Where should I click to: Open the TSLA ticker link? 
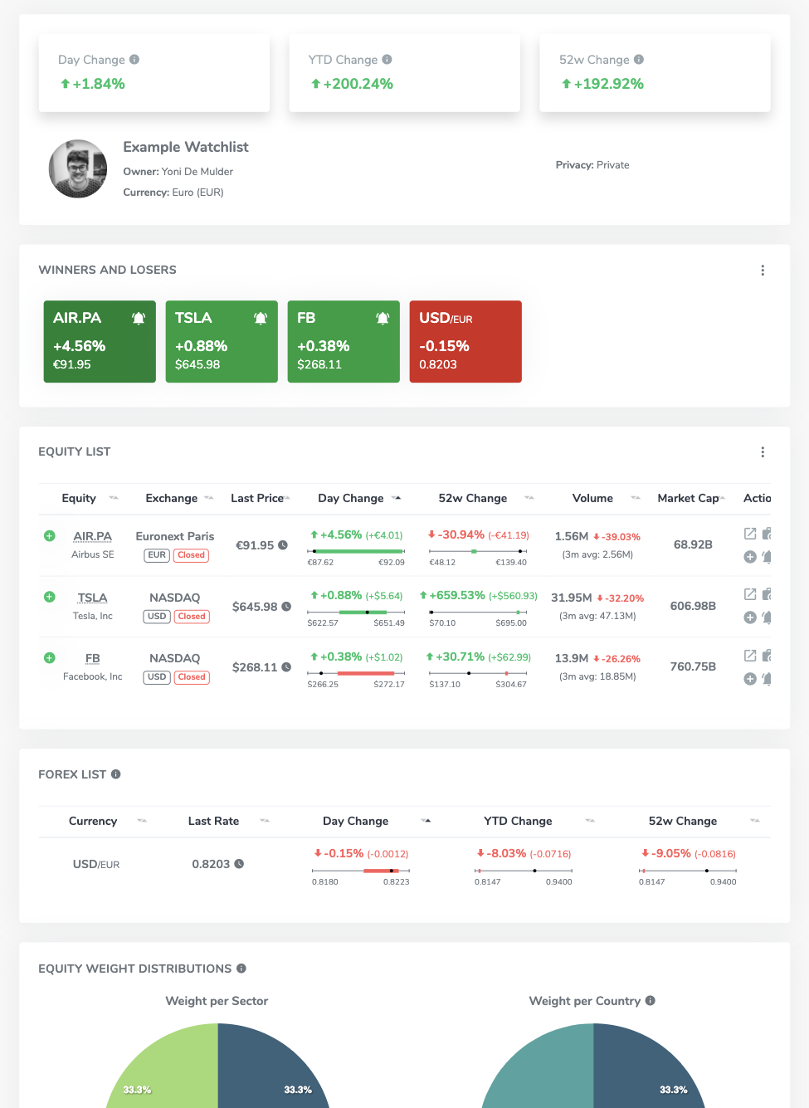point(92,598)
